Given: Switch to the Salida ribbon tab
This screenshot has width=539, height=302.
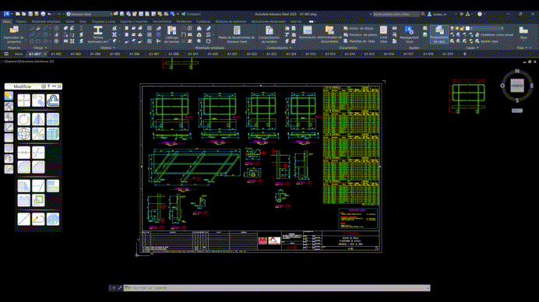Looking at the screenshot, I should coord(70,21).
